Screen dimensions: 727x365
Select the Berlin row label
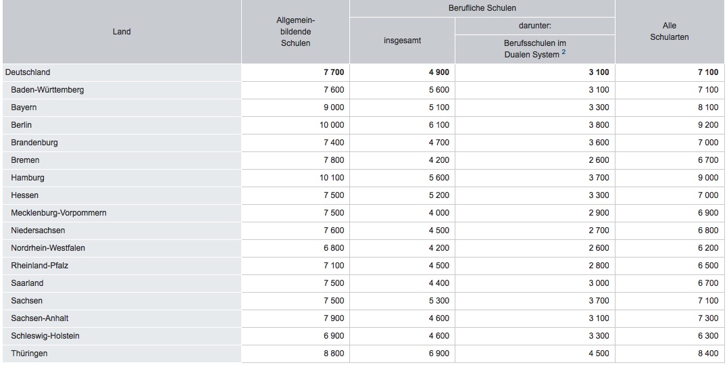[x=22, y=125]
